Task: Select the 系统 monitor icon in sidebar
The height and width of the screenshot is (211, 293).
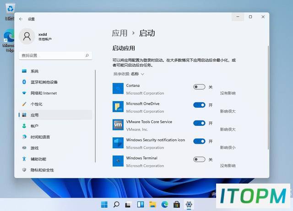Action: pos(24,71)
